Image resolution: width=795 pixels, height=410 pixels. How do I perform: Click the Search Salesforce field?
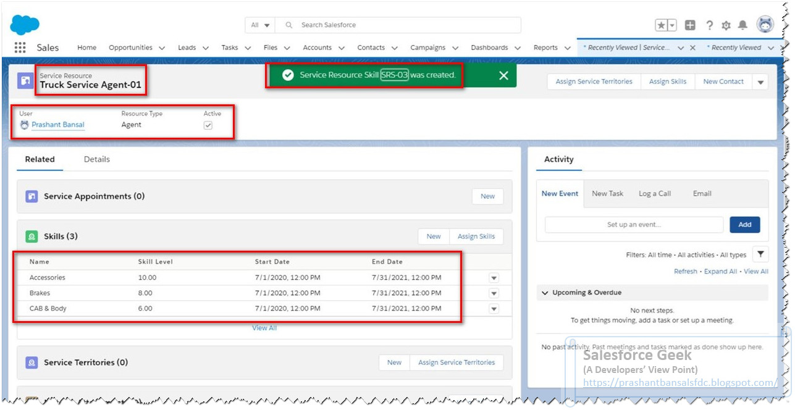pyautogui.click(x=398, y=25)
